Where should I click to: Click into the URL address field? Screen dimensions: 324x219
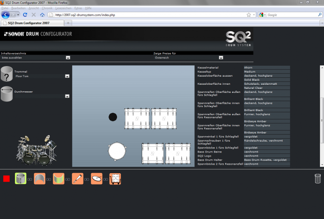coord(150,15)
